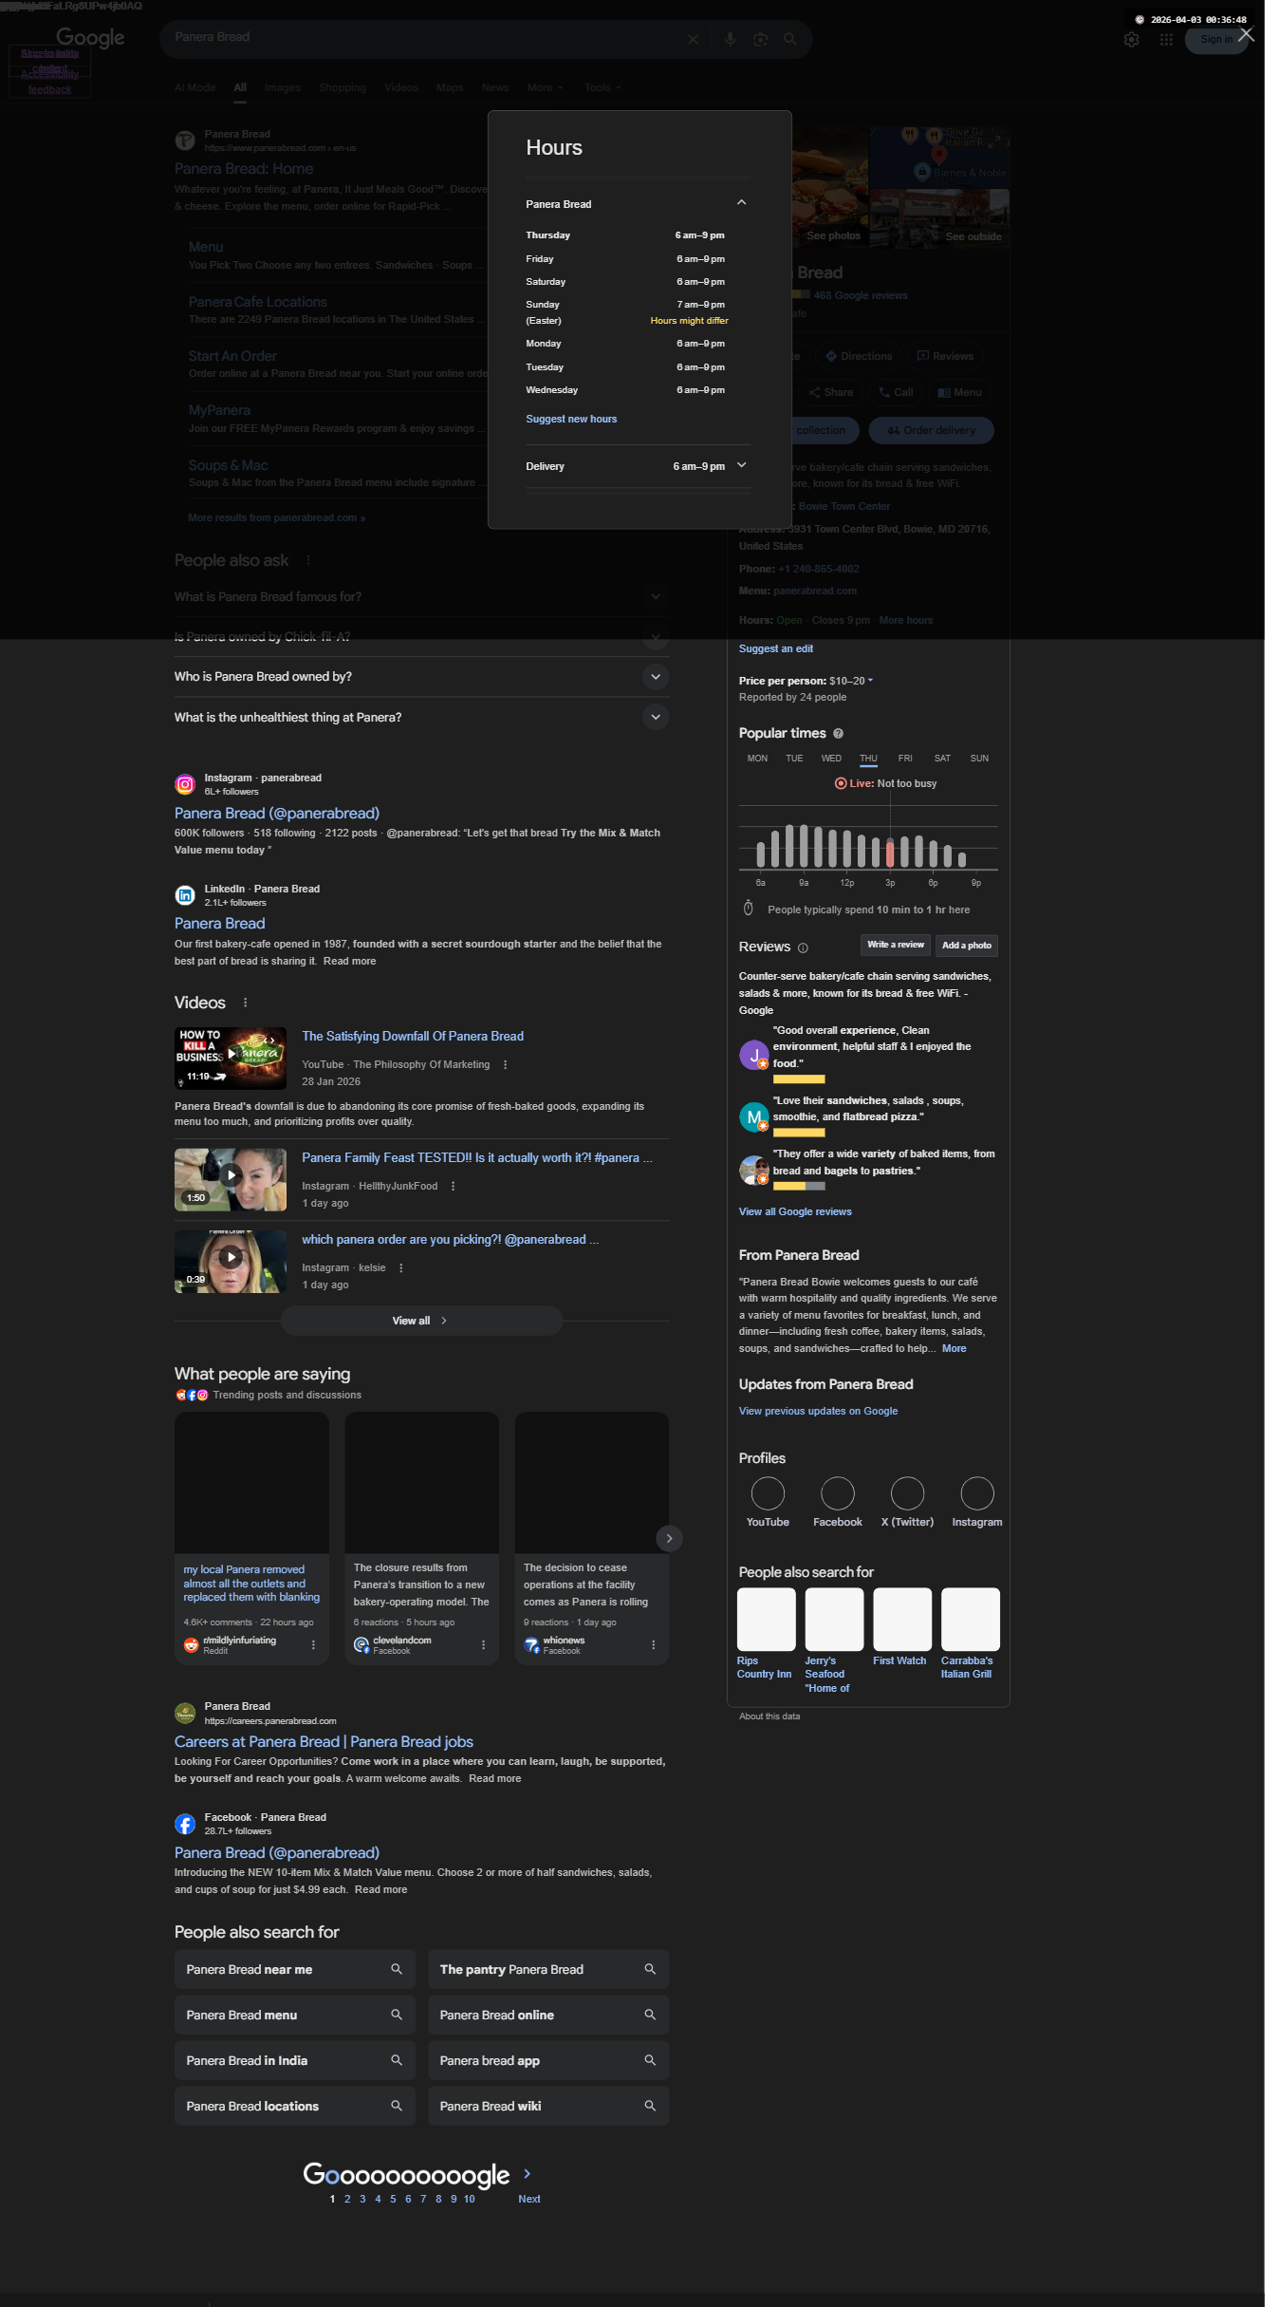
Task: Open options for kelsie Instagram video
Action: 400,1267
